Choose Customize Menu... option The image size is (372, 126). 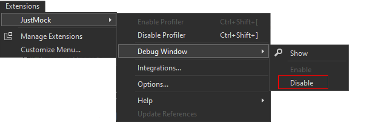click(51, 50)
